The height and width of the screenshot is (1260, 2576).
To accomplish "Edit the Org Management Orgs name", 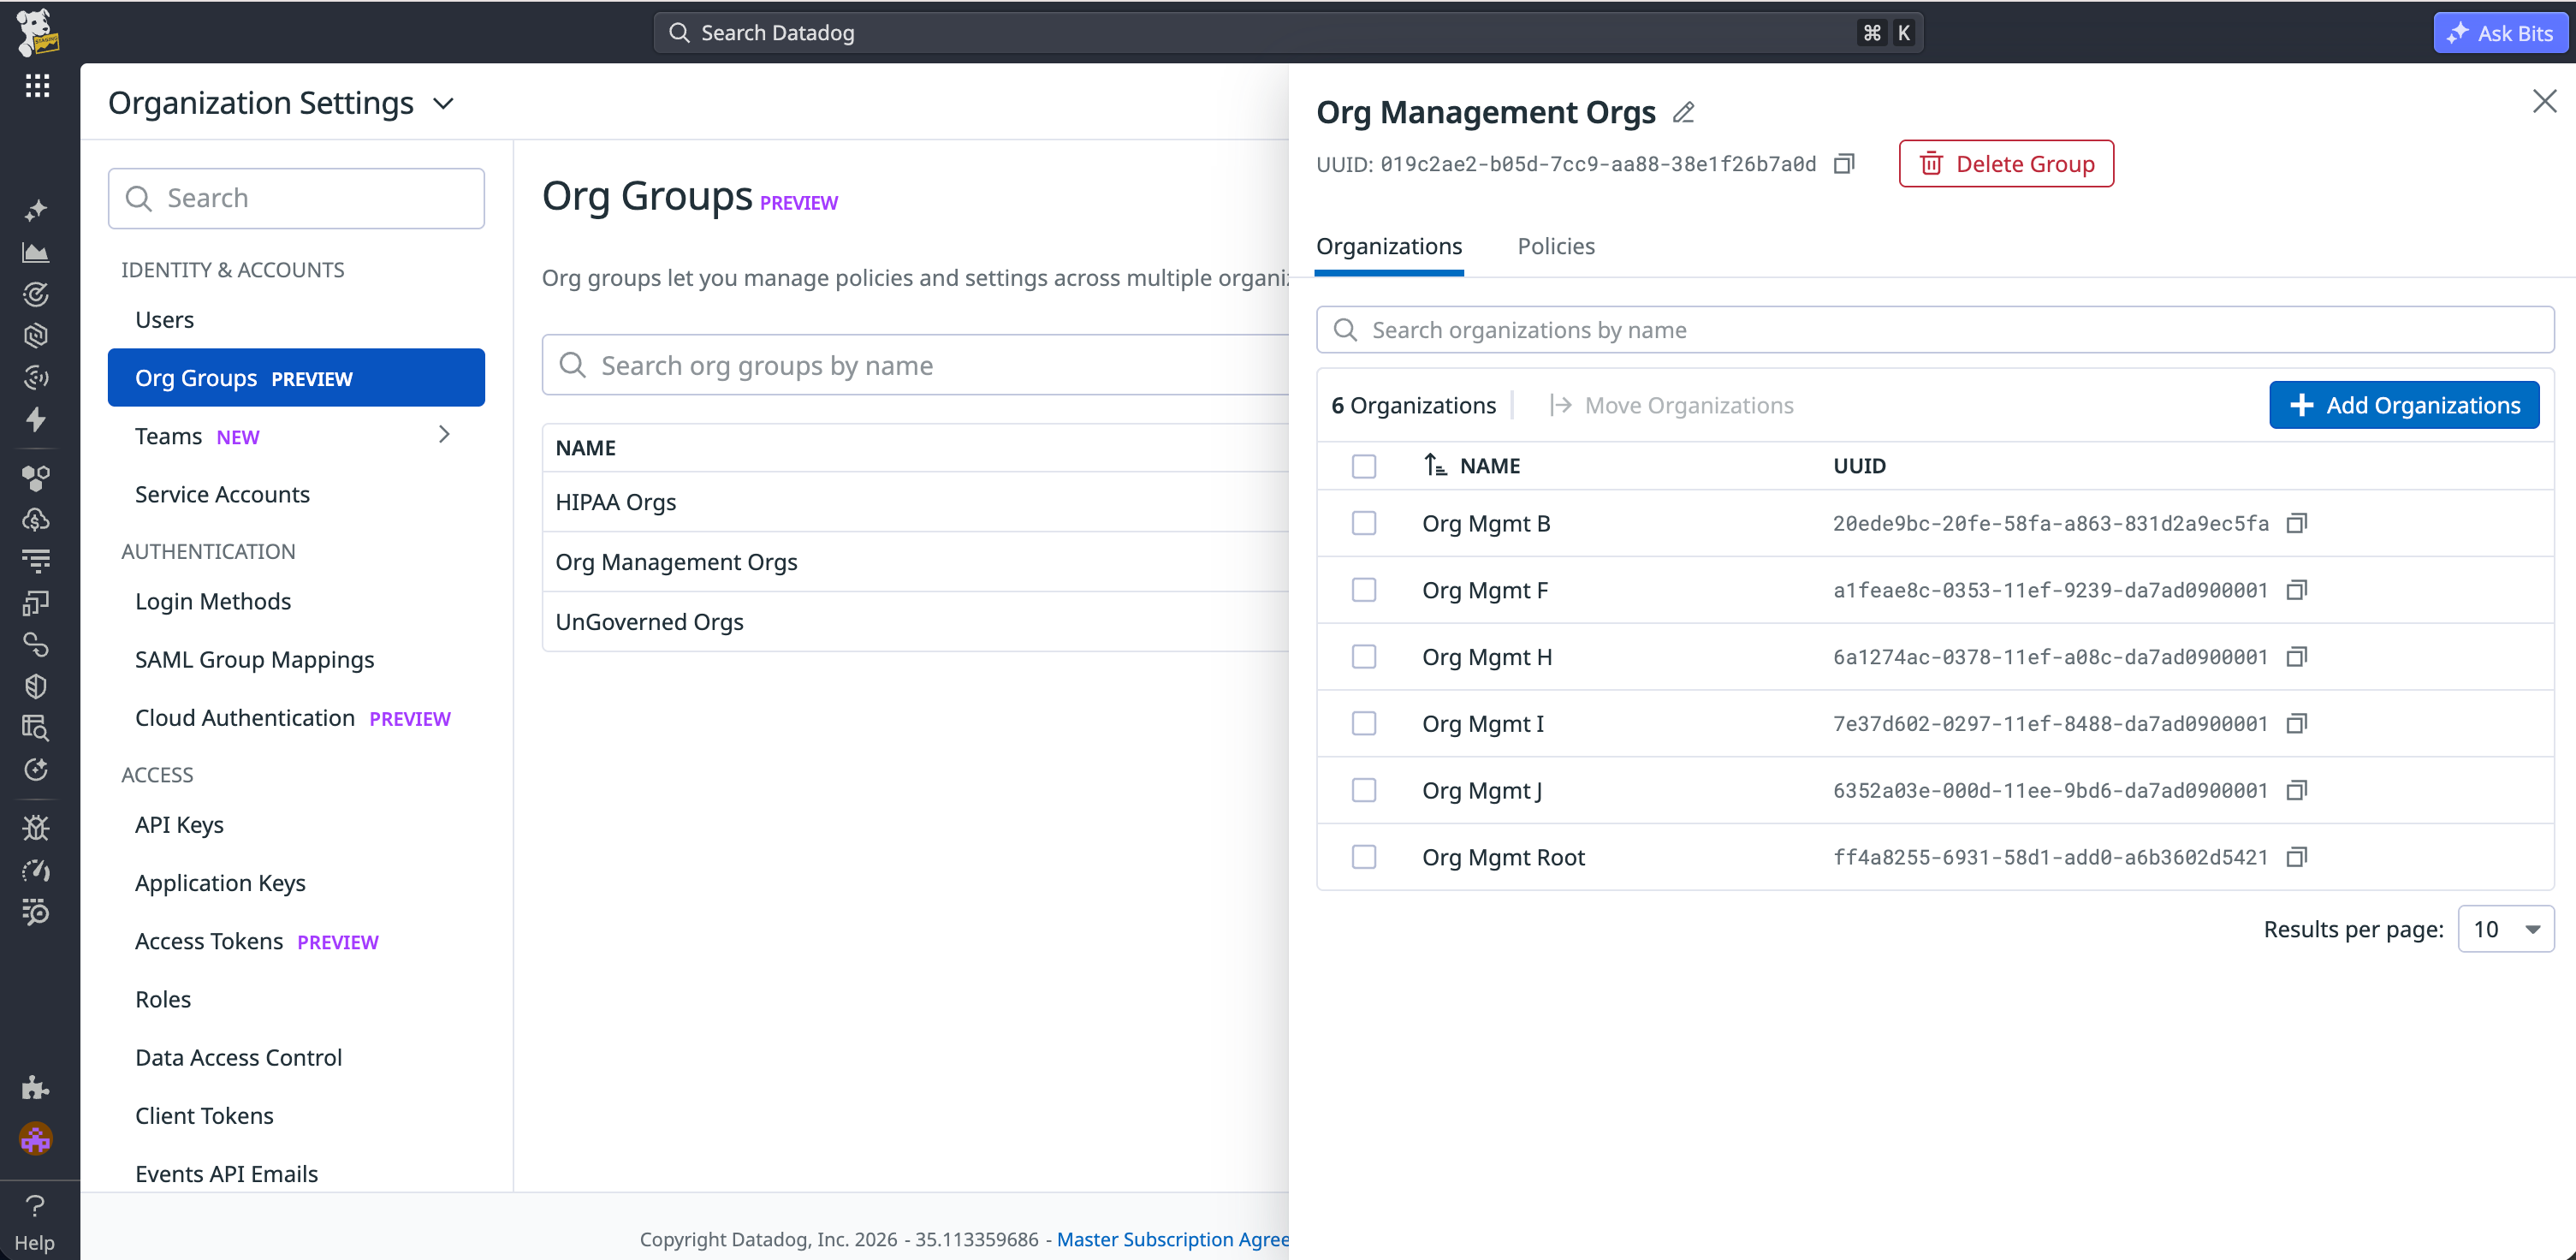I will [1684, 112].
